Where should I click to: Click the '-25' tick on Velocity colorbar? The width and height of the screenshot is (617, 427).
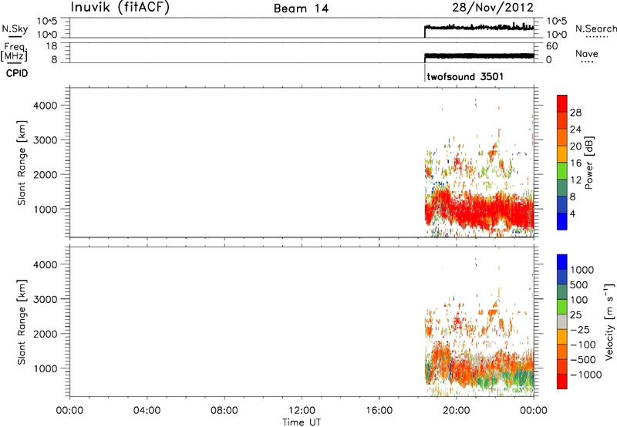click(x=580, y=330)
